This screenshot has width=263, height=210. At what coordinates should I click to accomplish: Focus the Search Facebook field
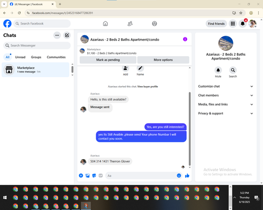pyautogui.click(x=42, y=24)
